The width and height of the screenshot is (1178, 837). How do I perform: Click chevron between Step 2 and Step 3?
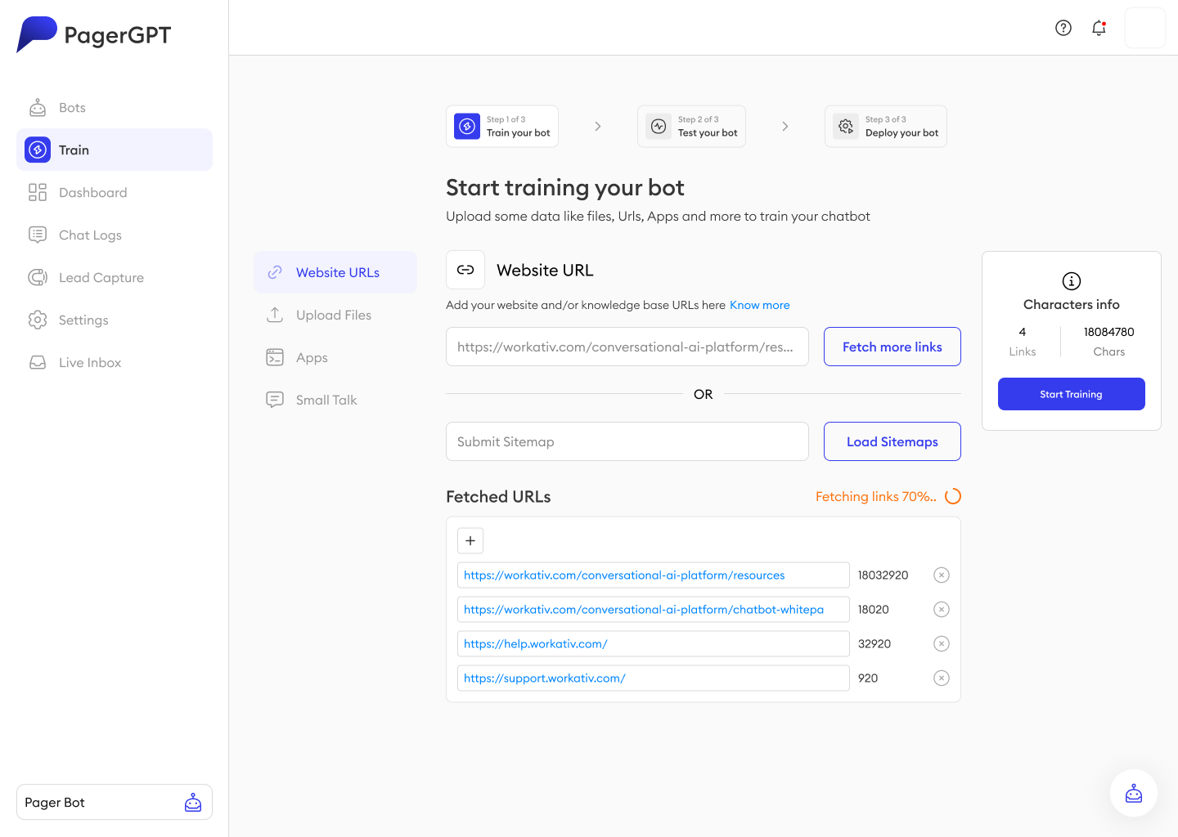(785, 126)
